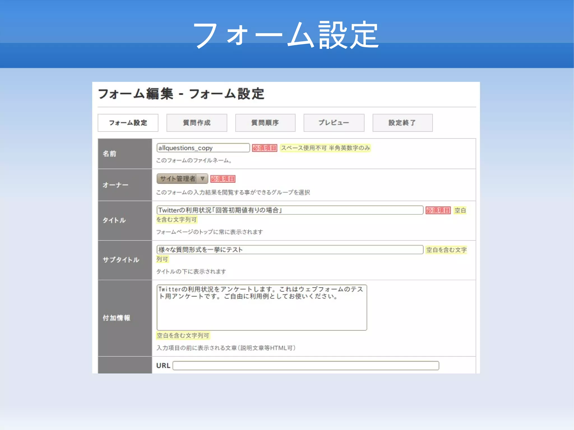The width and height of the screenshot is (574, 430).
Task: Click the 入力項目の前に表示される文章 description
Action: click(x=226, y=348)
